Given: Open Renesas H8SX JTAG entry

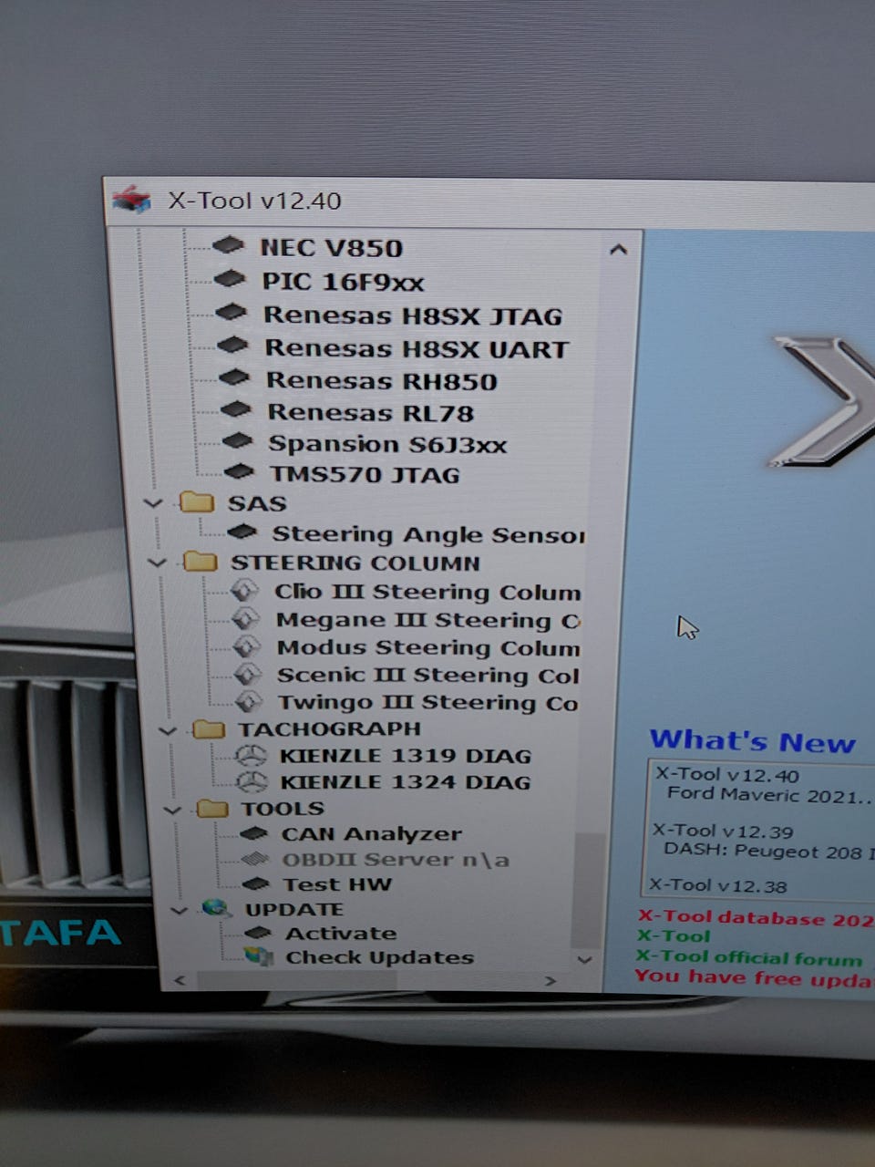Looking at the screenshot, I should point(413,315).
